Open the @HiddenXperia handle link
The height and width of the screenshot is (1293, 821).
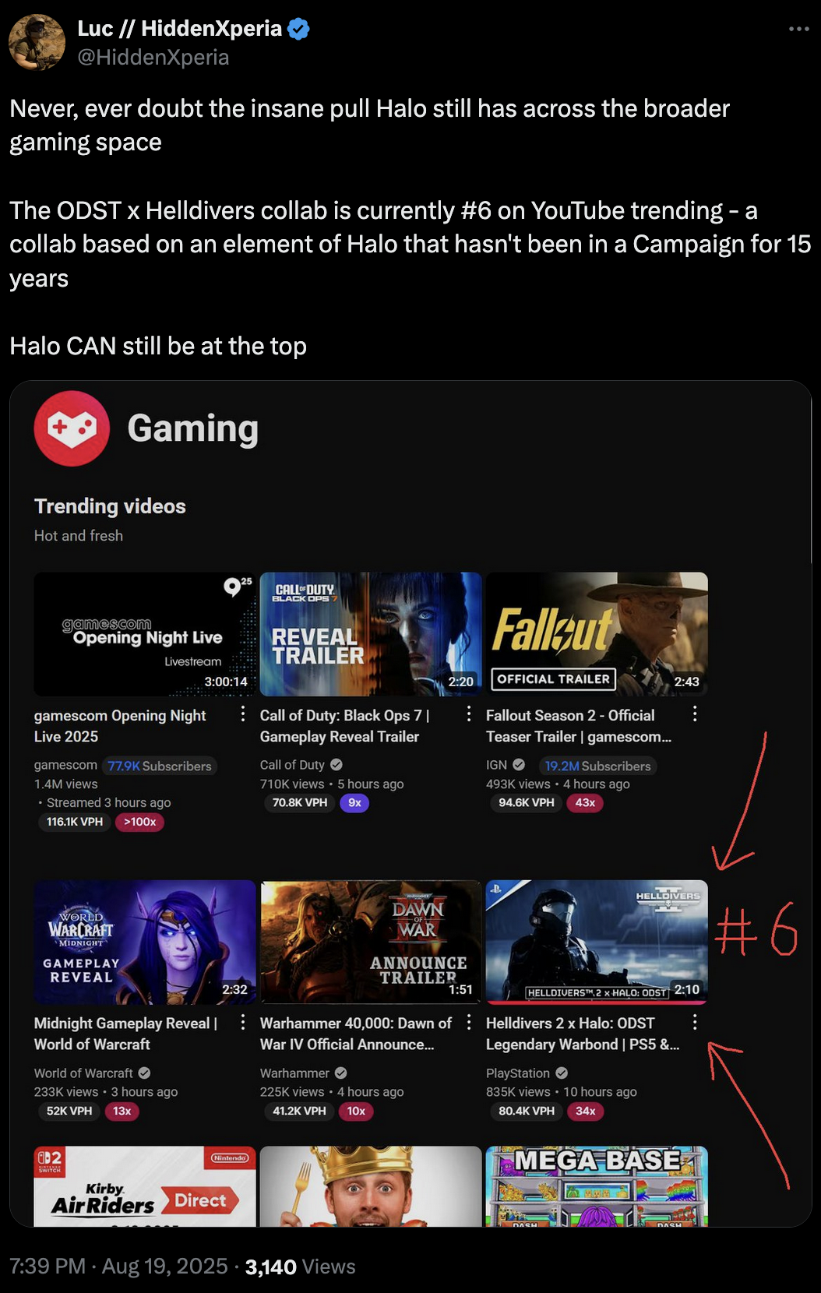click(153, 58)
